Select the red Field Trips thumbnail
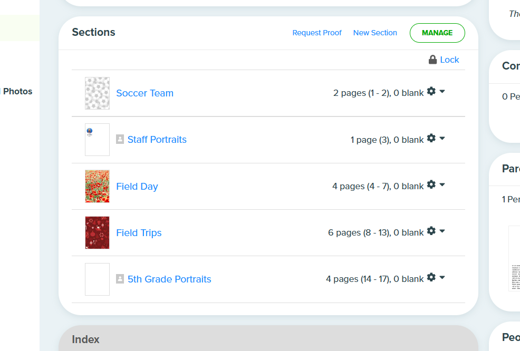 coord(97,232)
